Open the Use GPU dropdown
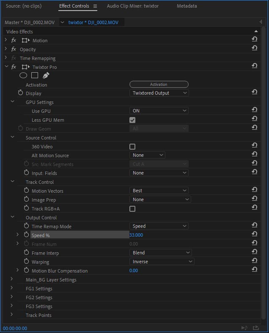The image size is (269, 333). pos(159,111)
